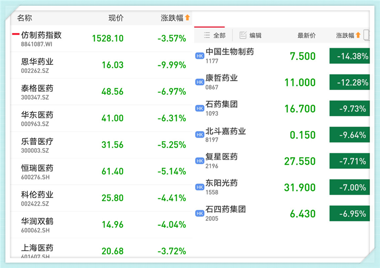
Task: Click the HK badge beside 东阳光药
Action: [x=199, y=187]
